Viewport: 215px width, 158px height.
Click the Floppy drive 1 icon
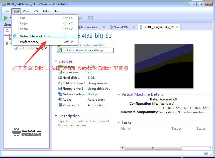point(60,89)
